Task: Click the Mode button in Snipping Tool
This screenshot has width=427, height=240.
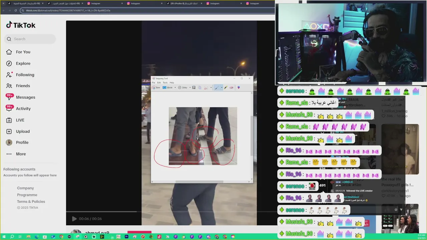Action: pos(167,87)
